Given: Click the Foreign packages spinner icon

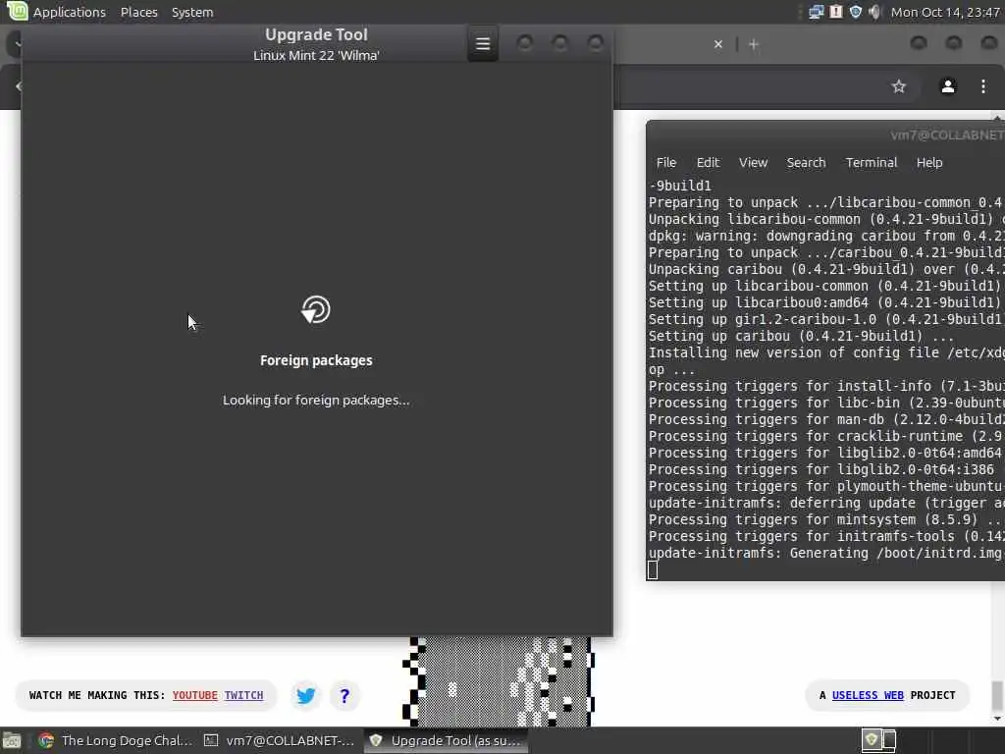Looking at the screenshot, I should coord(316,309).
